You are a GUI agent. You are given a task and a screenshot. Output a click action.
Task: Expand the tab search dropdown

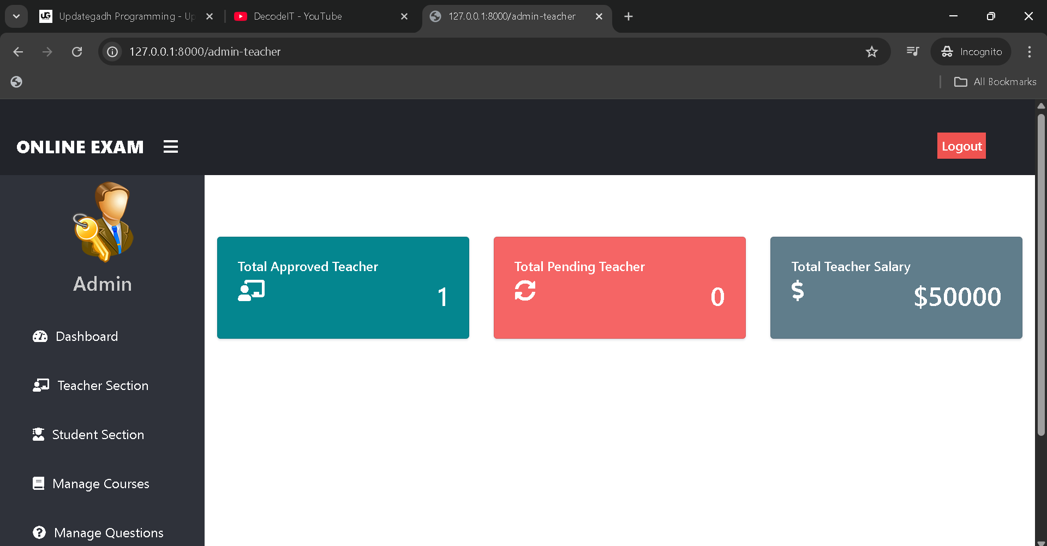16,16
